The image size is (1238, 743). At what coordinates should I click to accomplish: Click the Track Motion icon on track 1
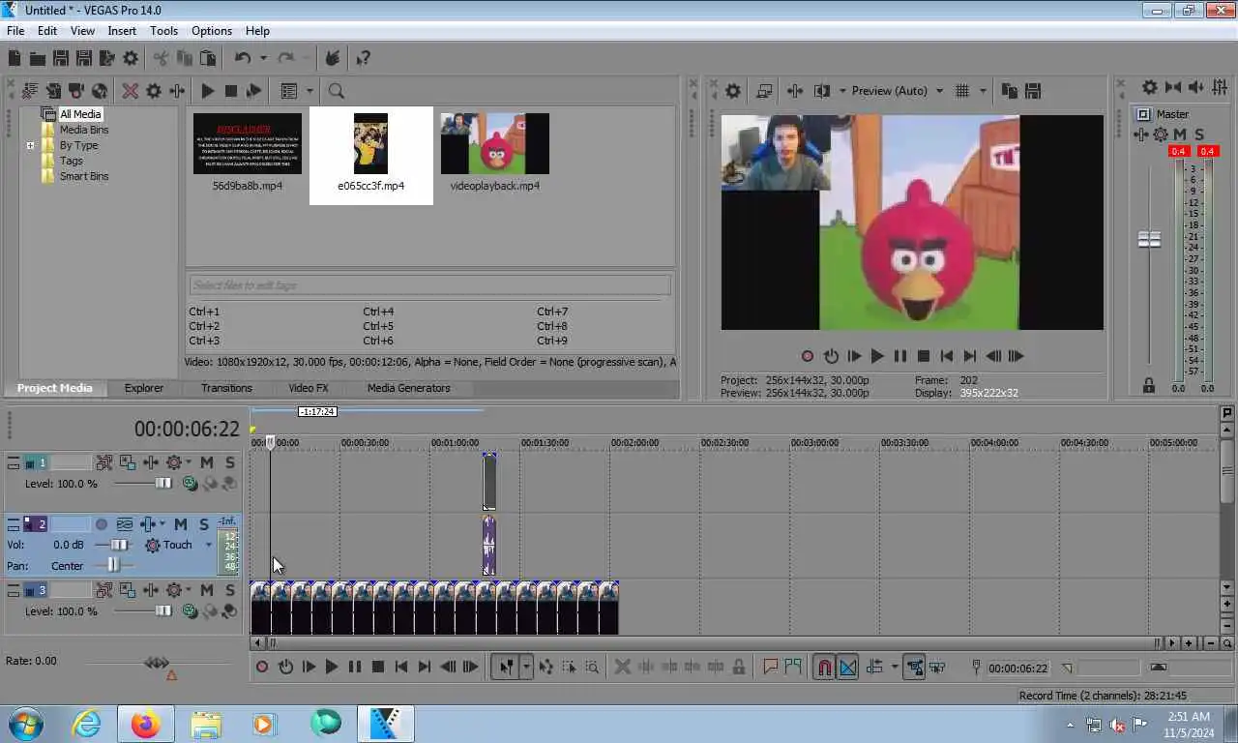(x=128, y=462)
